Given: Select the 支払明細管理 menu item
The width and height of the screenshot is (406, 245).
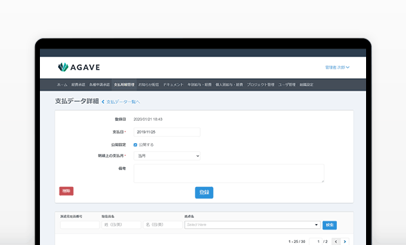Looking at the screenshot, I should 124,84.
